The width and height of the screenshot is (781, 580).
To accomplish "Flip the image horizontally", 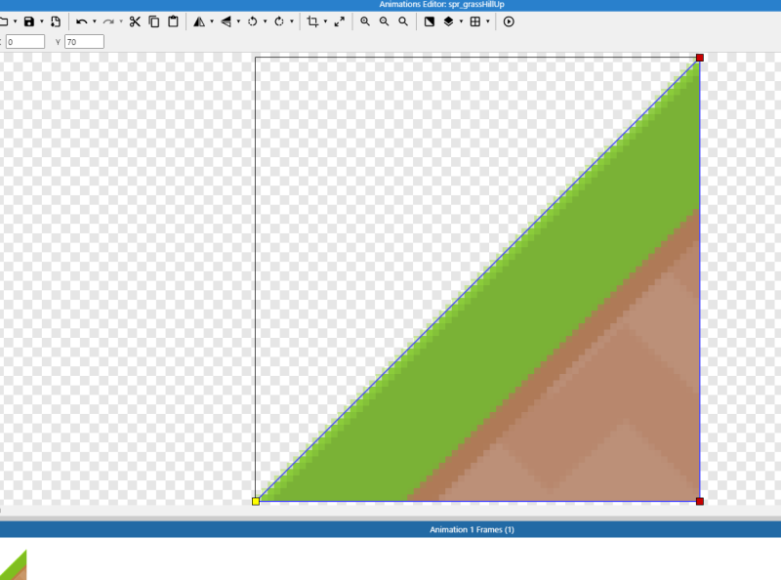I will (x=199, y=21).
